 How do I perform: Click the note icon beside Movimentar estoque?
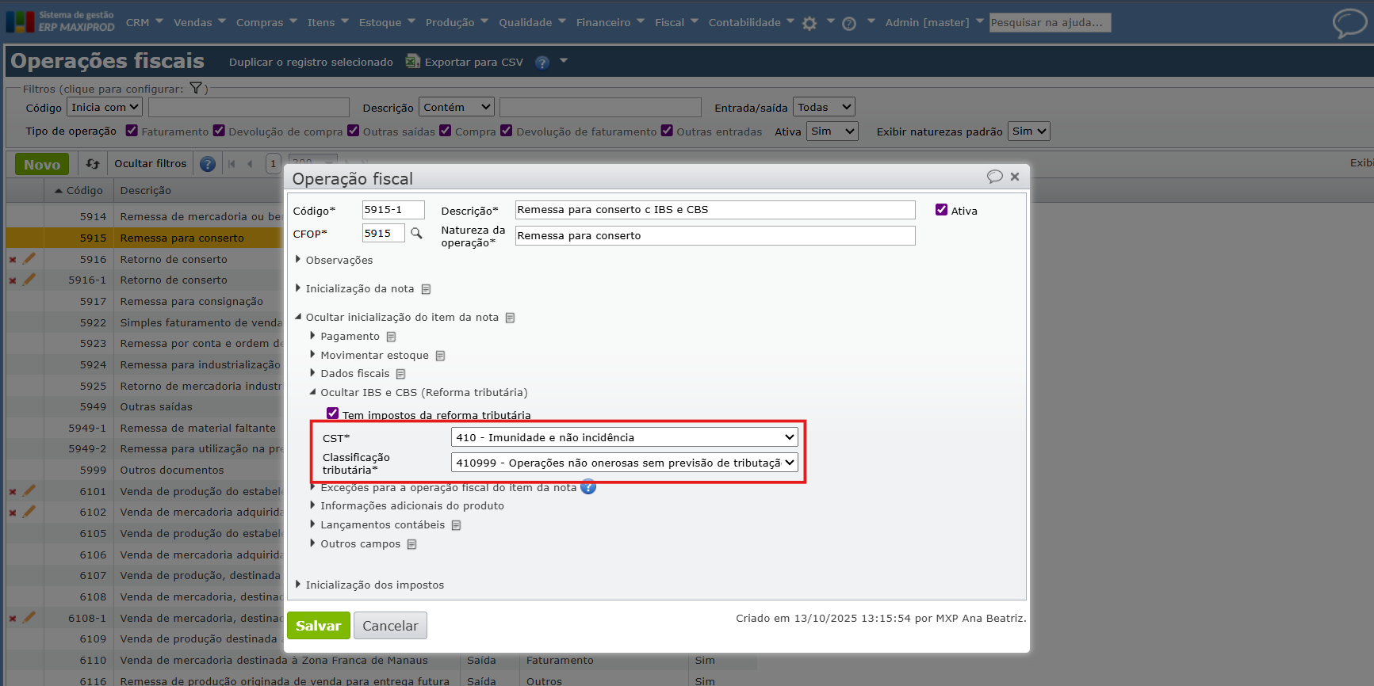(440, 356)
